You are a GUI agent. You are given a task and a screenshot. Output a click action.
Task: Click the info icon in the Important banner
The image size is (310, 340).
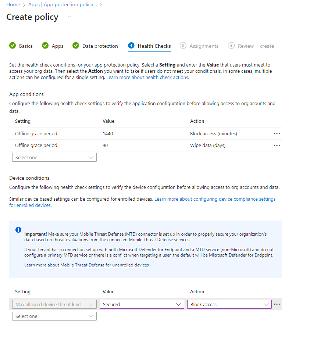(x=18, y=230)
